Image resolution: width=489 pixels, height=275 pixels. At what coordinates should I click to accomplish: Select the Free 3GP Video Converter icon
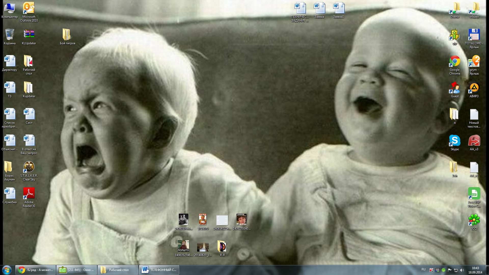(x=474, y=194)
